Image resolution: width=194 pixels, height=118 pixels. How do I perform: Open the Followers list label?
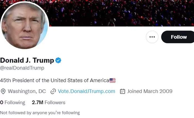click(x=55, y=102)
